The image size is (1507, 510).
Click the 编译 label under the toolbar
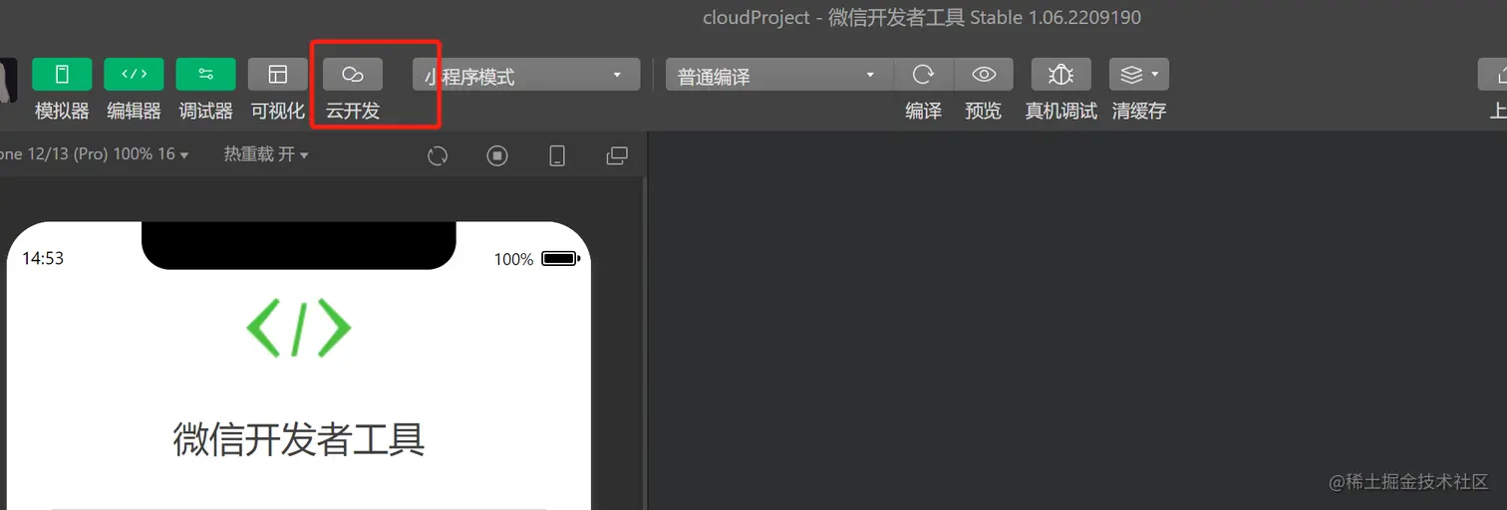click(x=924, y=111)
